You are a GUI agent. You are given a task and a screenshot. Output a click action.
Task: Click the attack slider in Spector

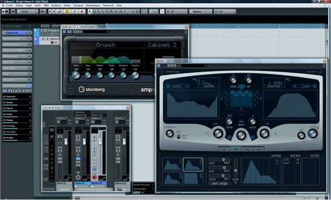220,160
